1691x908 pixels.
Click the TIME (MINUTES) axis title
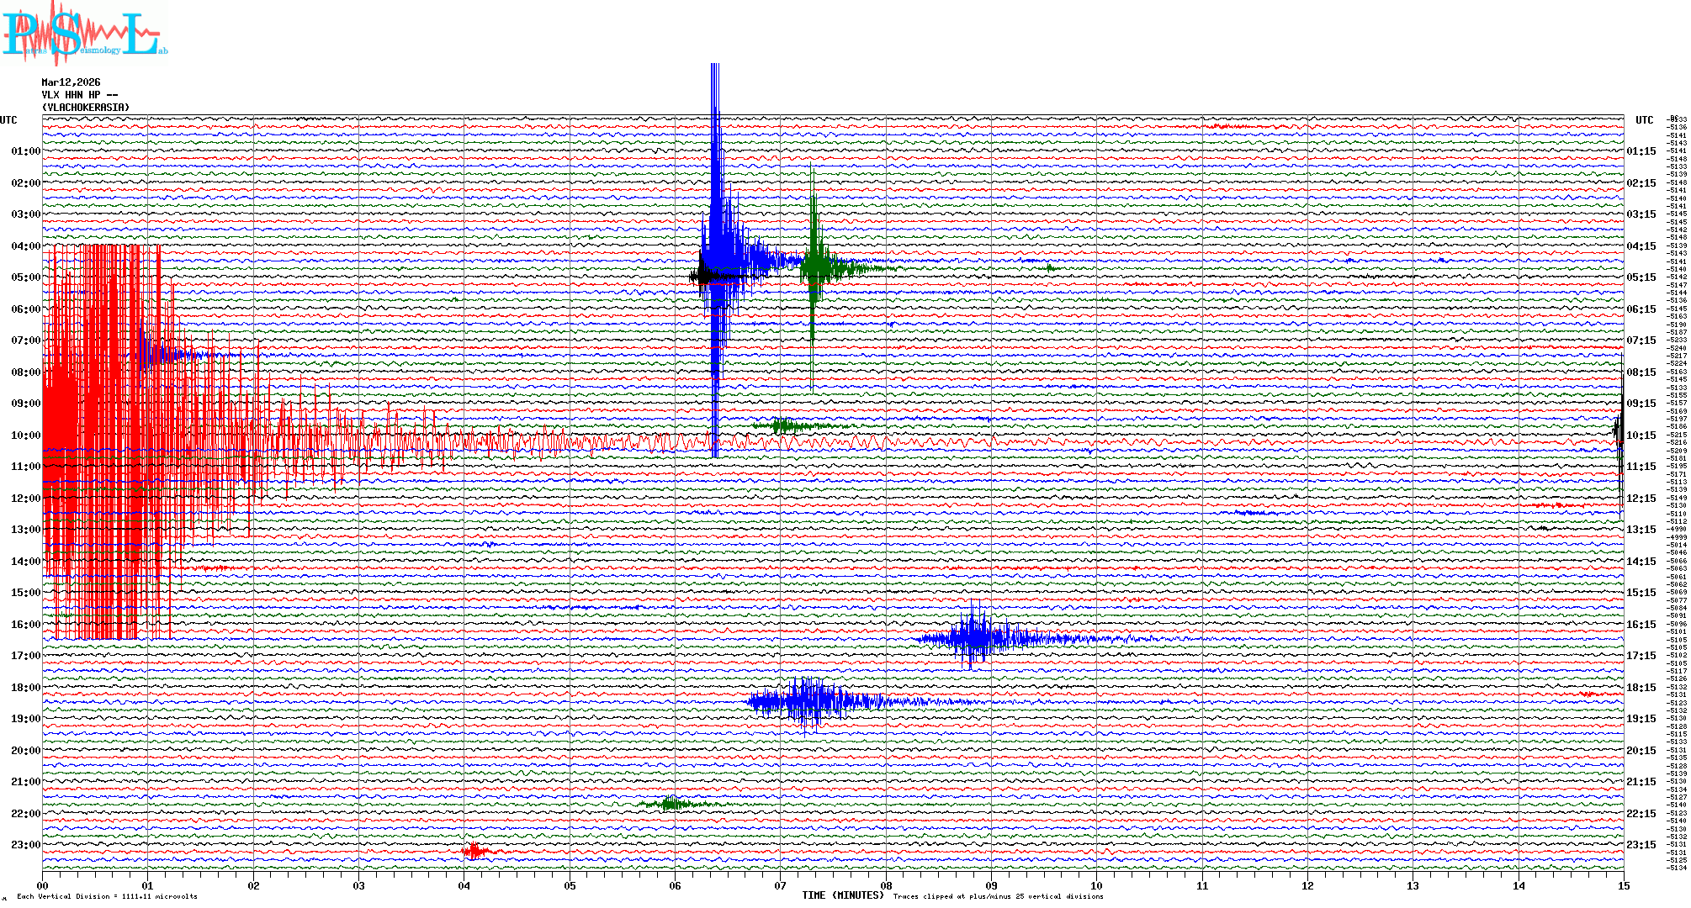(842, 895)
